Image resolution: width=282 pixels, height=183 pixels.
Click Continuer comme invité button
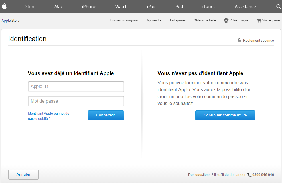[225, 115]
